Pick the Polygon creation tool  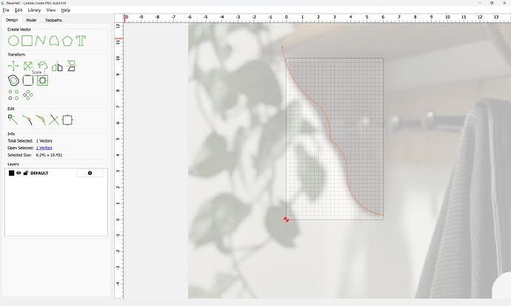(x=67, y=40)
